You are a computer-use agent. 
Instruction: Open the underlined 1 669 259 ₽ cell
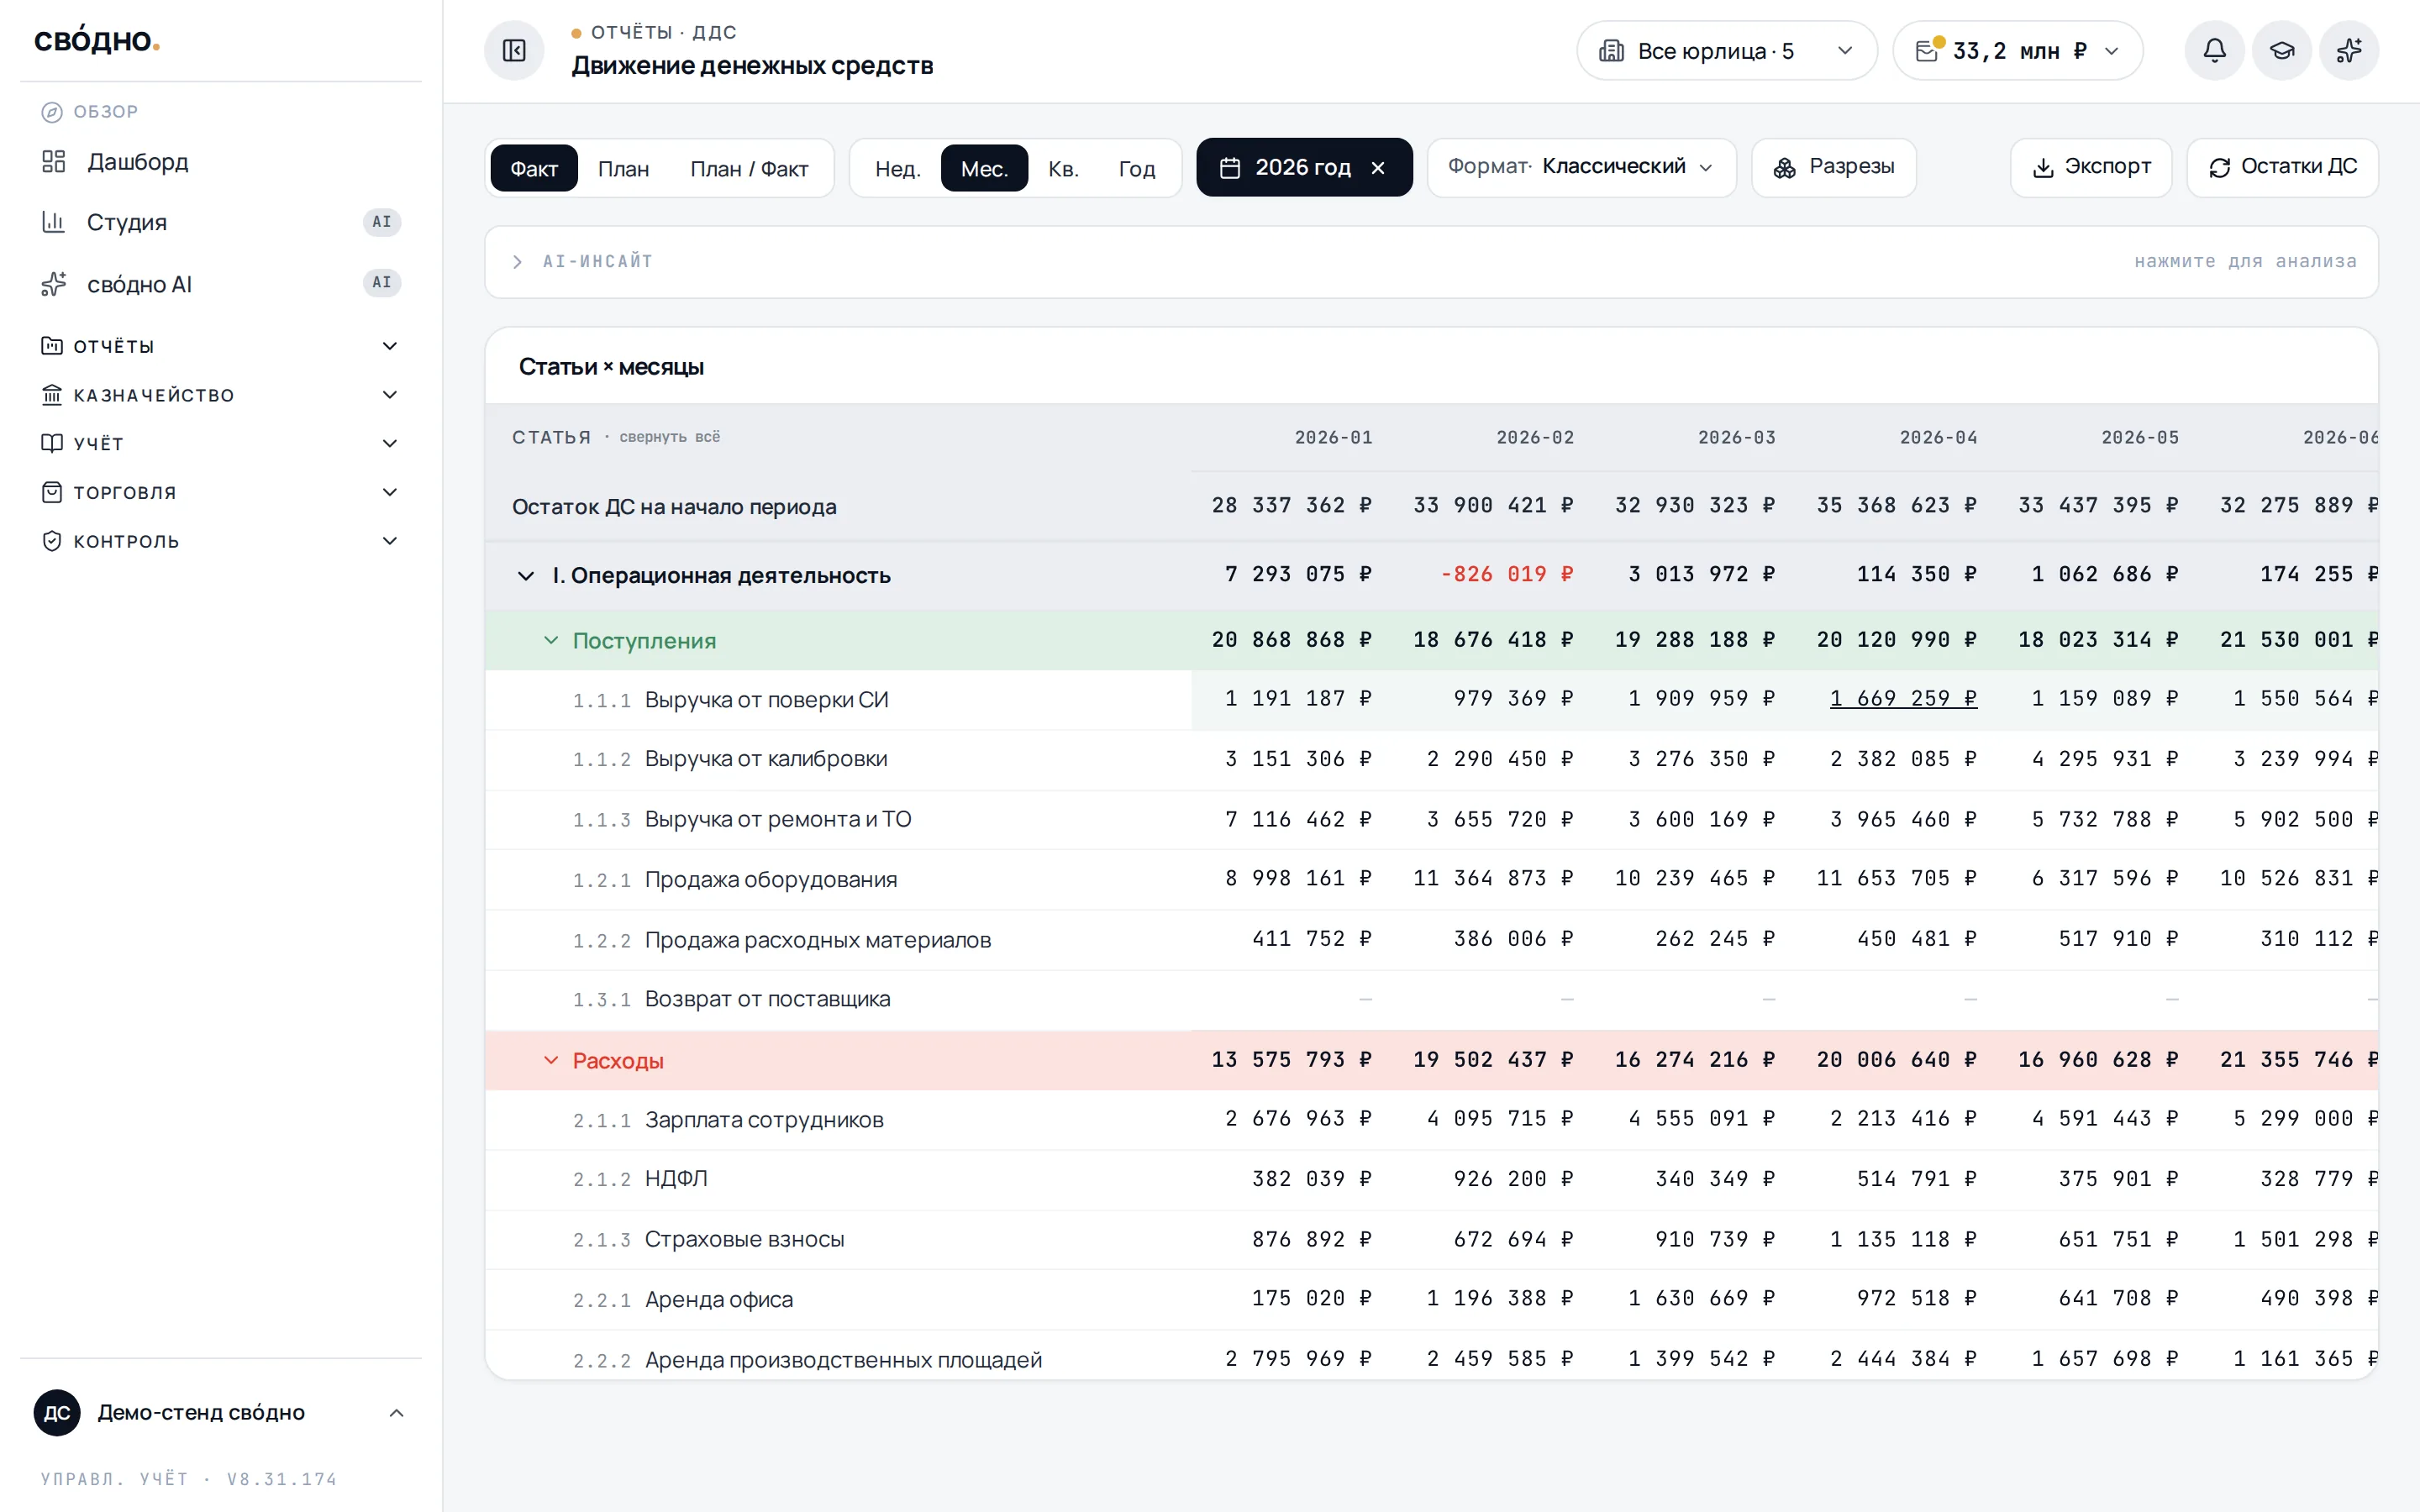(1903, 698)
